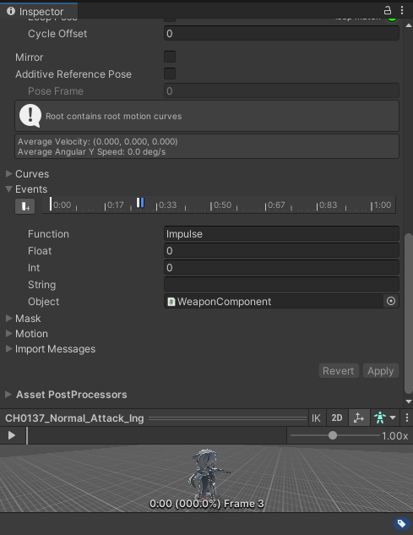Click the 0:00 playhead on events timeline
Viewport: 413px width, 535px height.
tap(51, 204)
